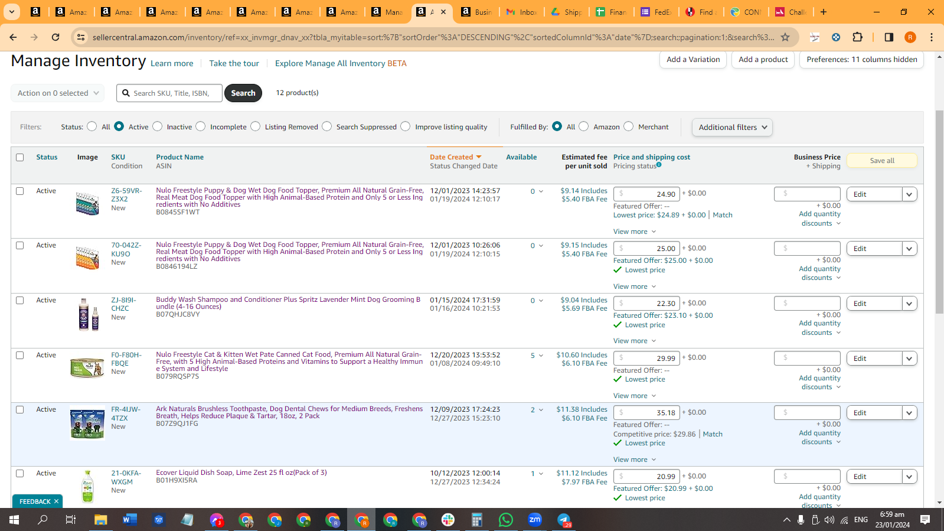Expand View more for the Buddy Wash row
Screen dimensions: 944x531
[635, 341]
